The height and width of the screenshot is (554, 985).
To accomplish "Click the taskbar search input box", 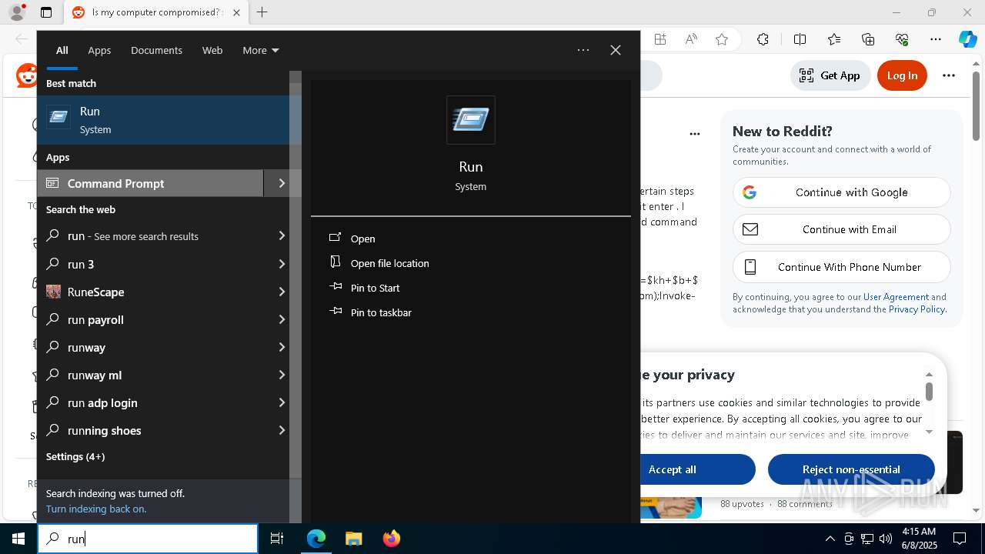I will [x=148, y=539].
